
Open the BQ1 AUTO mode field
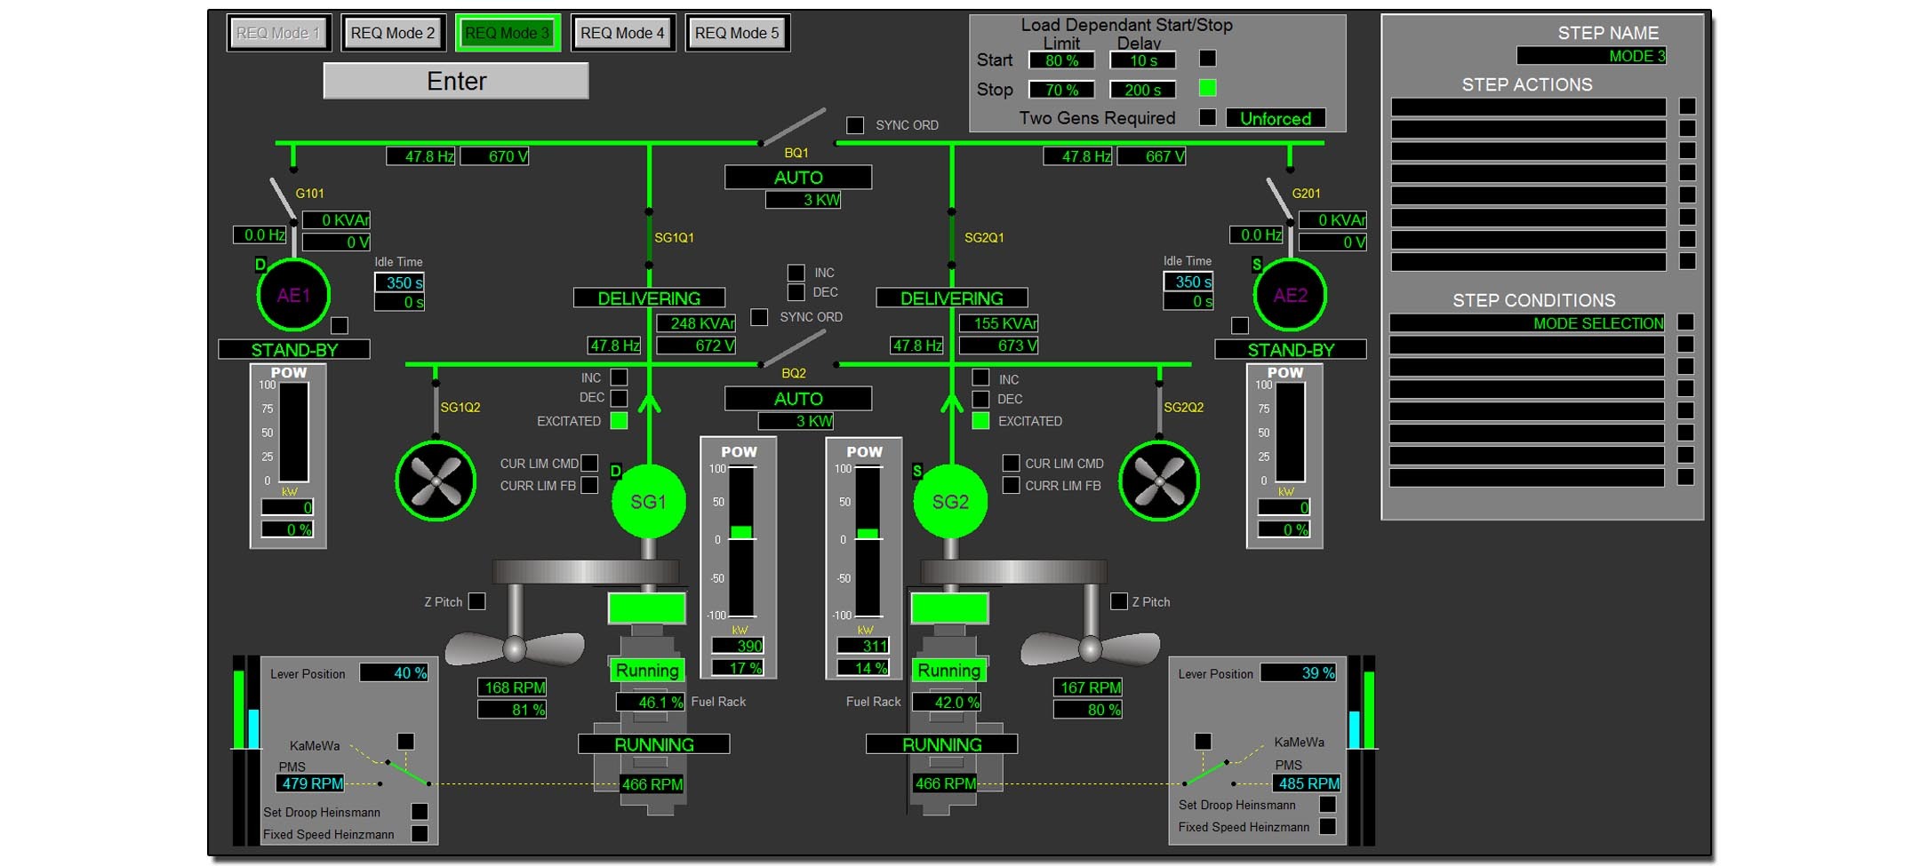click(797, 178)
